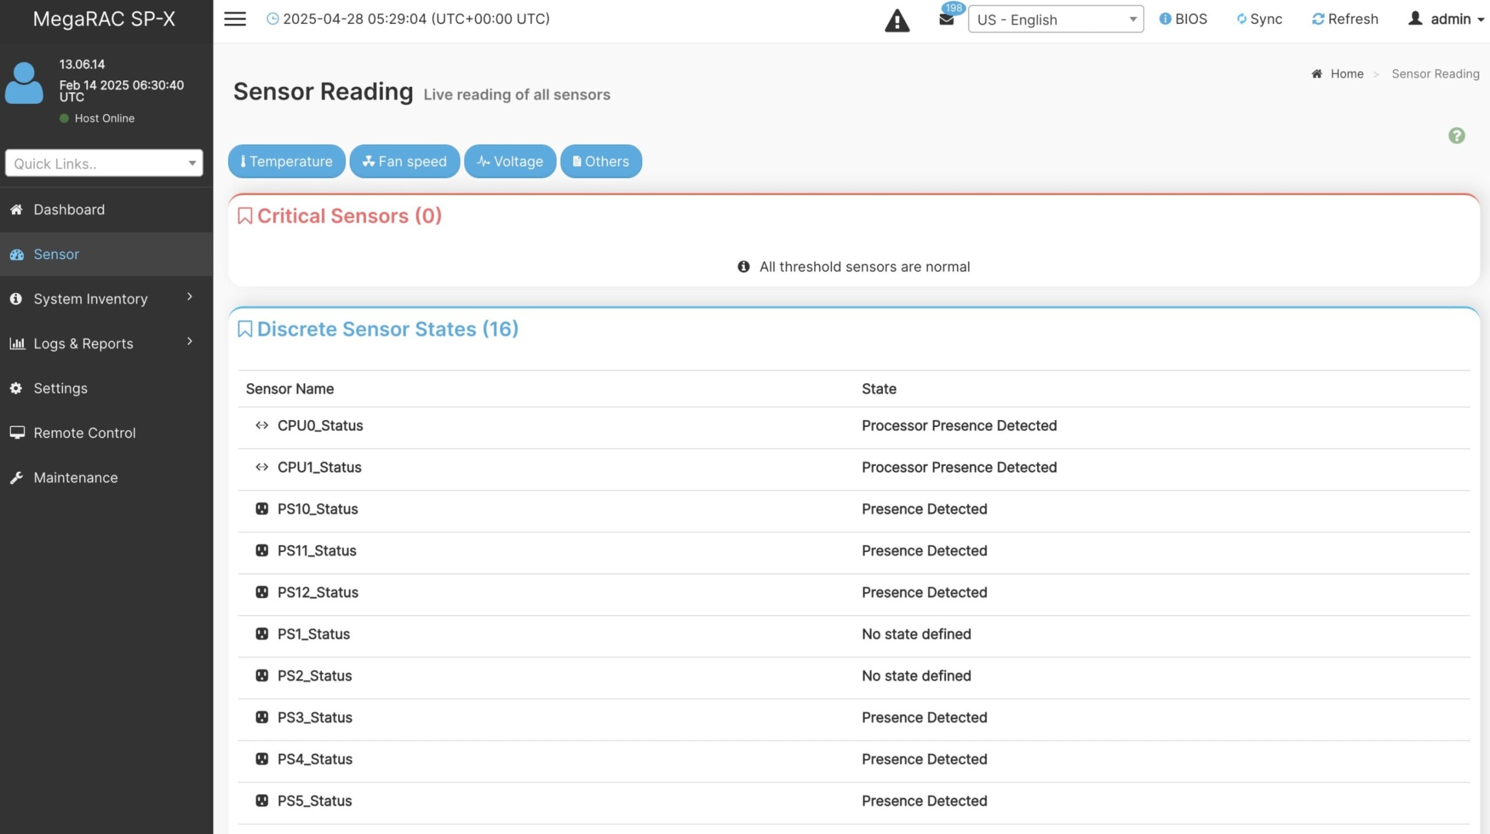Click the green help question mark icon

point(1456,135)
